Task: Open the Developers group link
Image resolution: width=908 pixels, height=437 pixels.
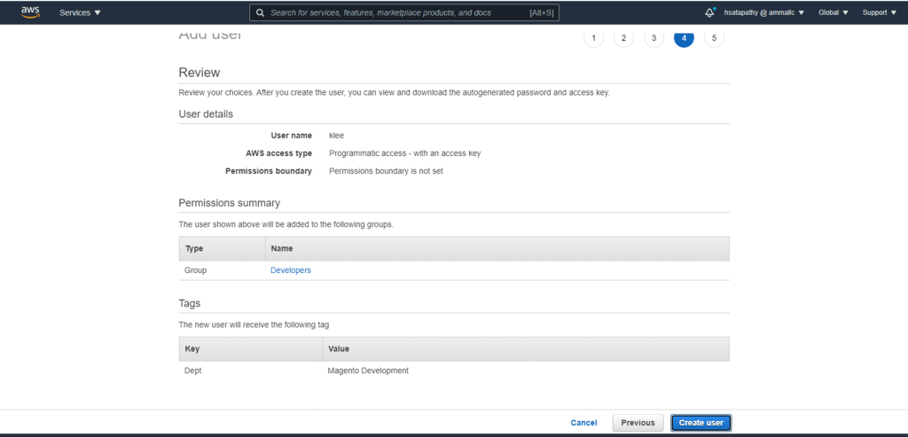Action: (x=291, y=270)
